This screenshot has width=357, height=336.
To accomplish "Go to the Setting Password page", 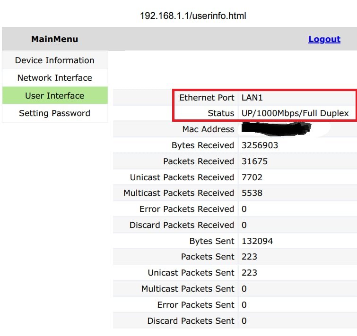I will point(54,113).
